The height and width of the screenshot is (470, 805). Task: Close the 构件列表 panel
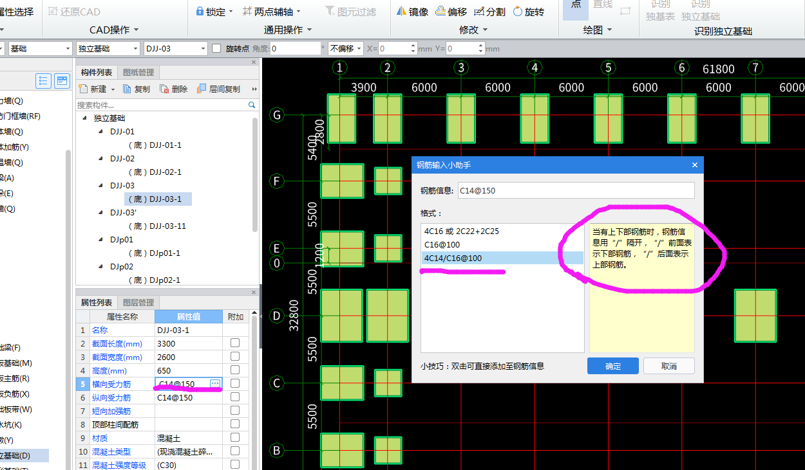(x=254, y=62)
